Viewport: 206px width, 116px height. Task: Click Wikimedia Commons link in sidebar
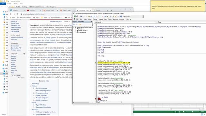point(17,38)
